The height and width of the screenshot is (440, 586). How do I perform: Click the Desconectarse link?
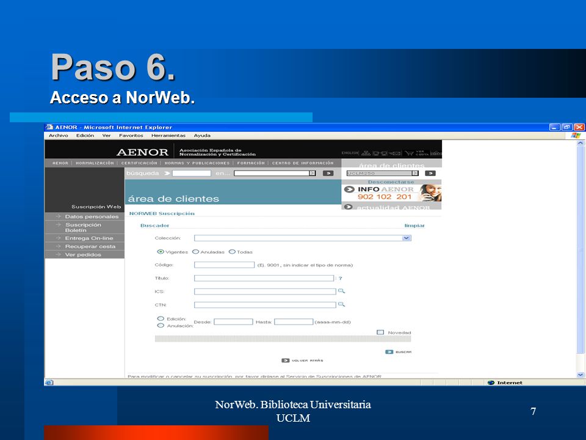[x=391, y=182]
